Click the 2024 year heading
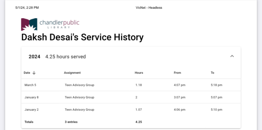 (x=34, y=57)
